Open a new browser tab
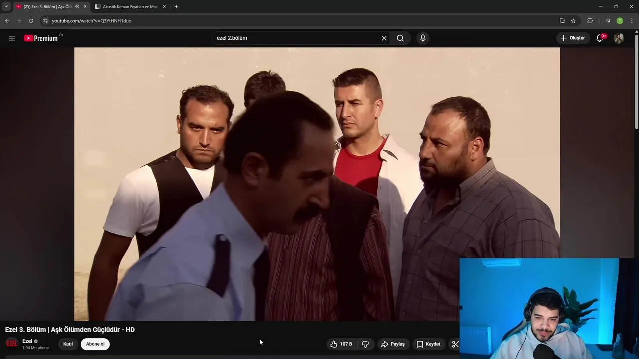The height and width of the screenshot is (359, 639). point(176,7)
